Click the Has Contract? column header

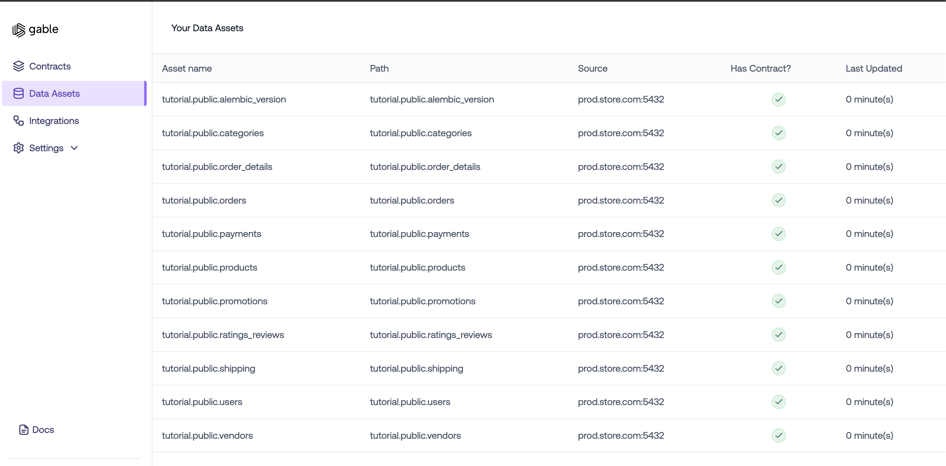pos(760,68)
